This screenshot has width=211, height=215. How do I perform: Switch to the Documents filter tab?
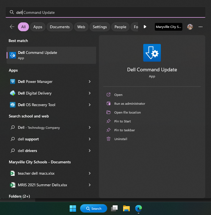click(x=60, y=27)
